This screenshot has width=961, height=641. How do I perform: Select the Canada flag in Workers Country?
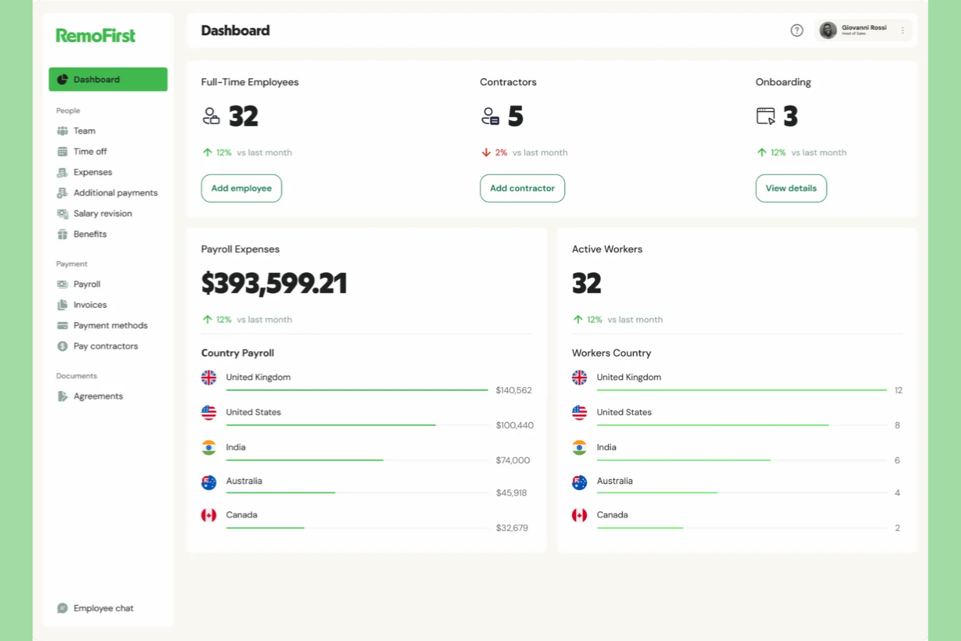(579, 515)
